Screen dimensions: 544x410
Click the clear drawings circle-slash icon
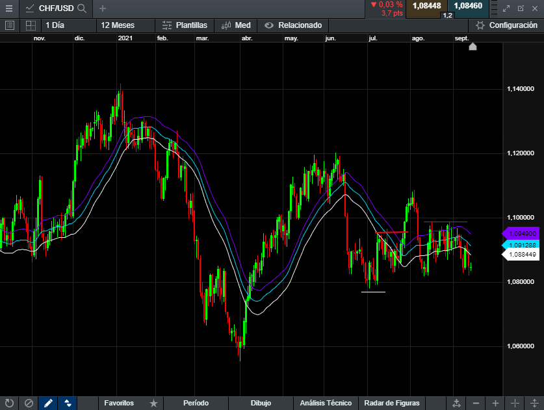click(x=29, y=403)
